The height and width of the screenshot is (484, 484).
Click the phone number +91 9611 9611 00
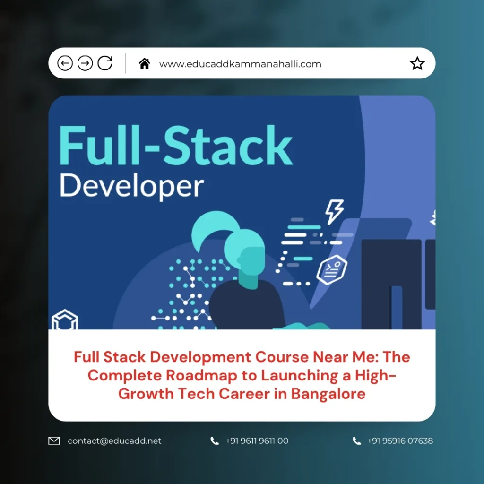[257, 441]
